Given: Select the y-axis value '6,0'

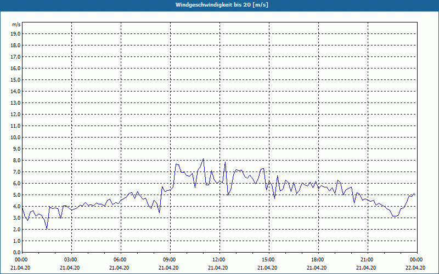Looking at the screenshot, I should (x=17, y=184).
